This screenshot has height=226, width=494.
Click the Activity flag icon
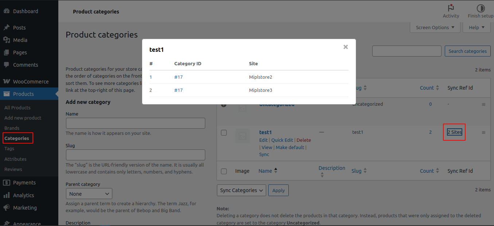451,8
